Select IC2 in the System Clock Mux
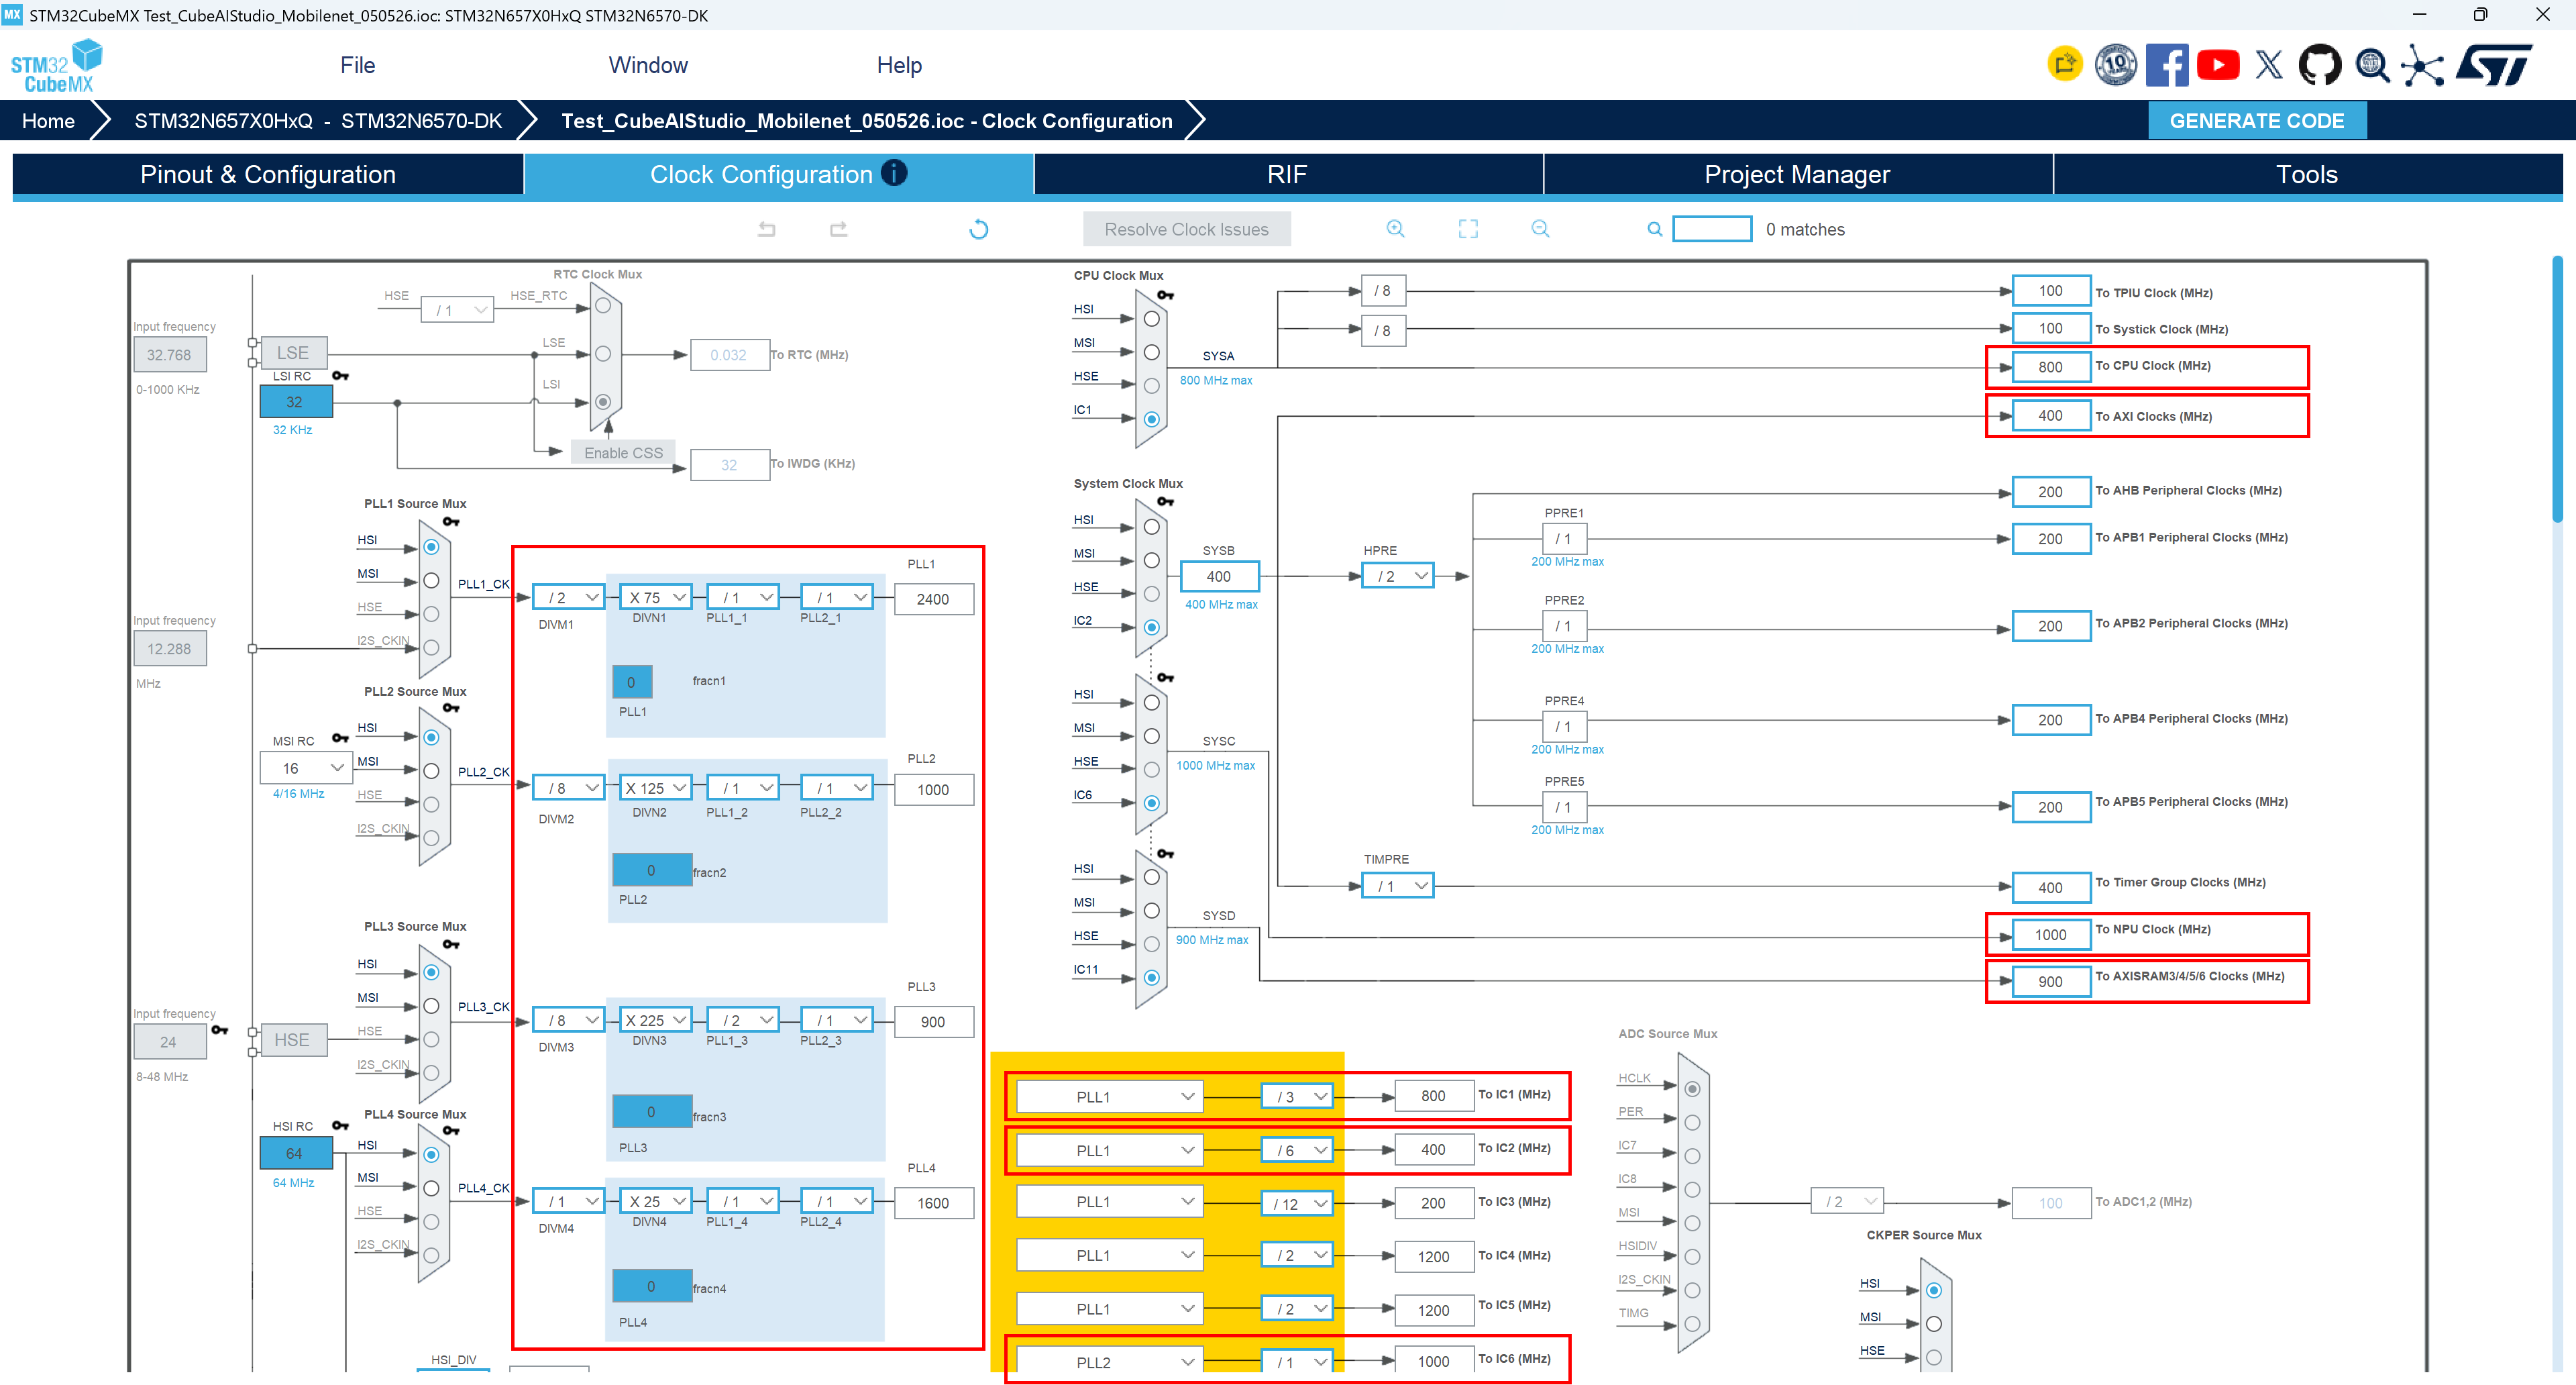 [x=1152, y=627]
